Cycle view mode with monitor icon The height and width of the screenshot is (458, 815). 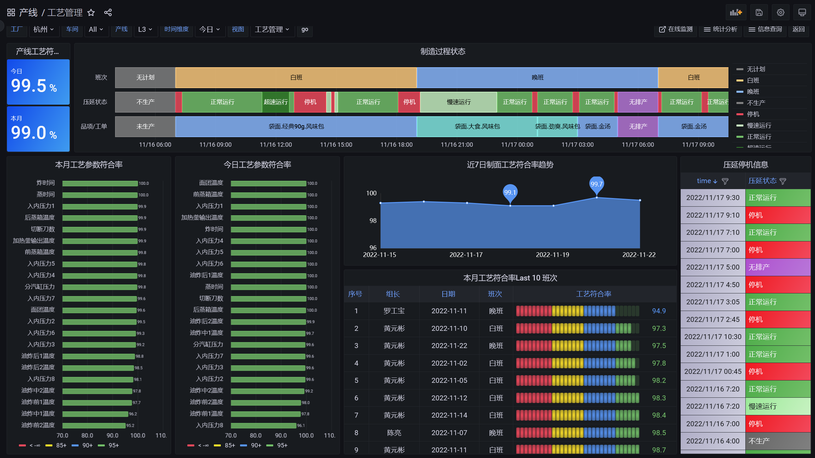click(802, 13)
